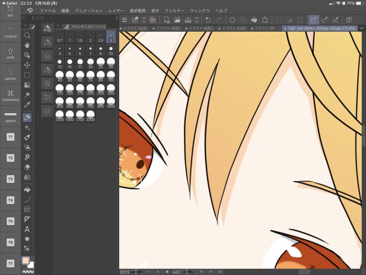This screenshot has width=366, height=275.
Task: Select the Blend tool
Action: pos(27,177)
